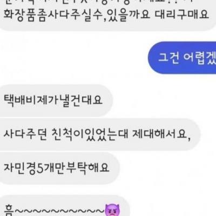
Task: Tap the row of tildes in bottom message
Action: (x=59, y=211)
